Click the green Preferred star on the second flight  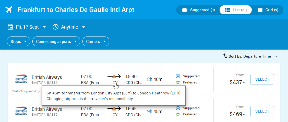[178, 114]
